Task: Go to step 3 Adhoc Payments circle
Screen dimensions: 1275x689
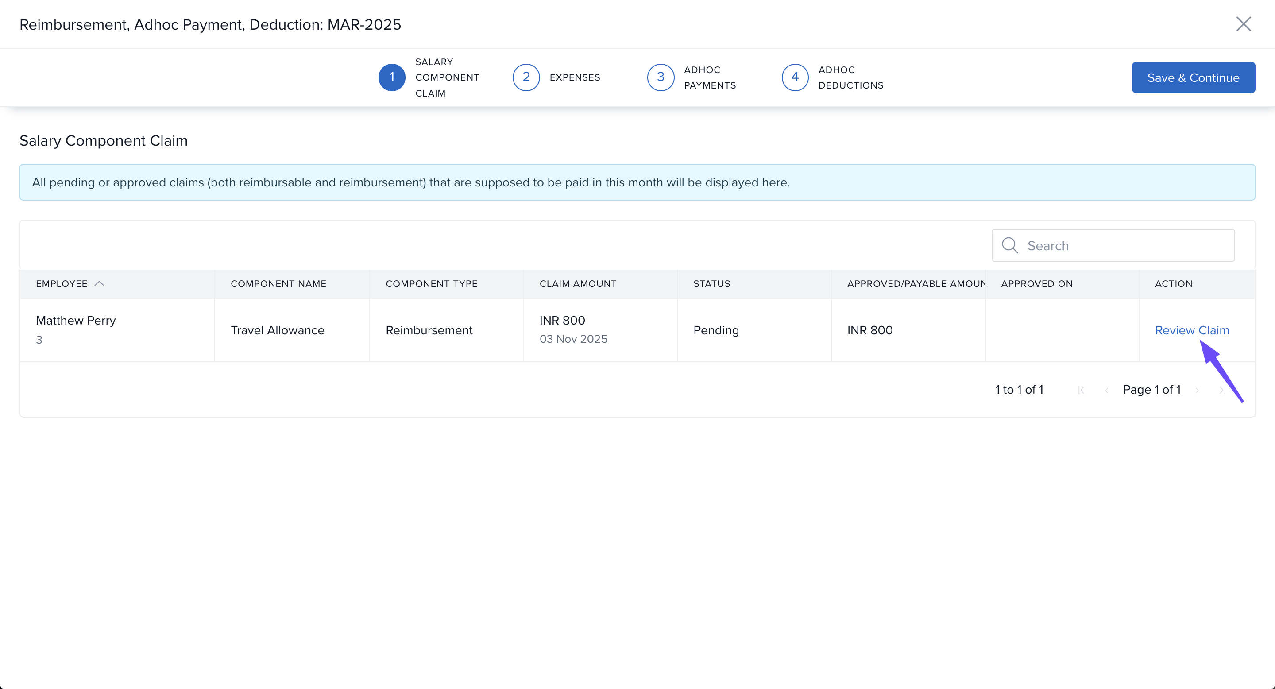Action: click(660, 77)
